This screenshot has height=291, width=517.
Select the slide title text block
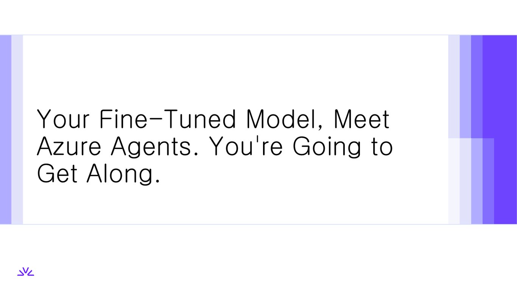(x=215, y=146)
